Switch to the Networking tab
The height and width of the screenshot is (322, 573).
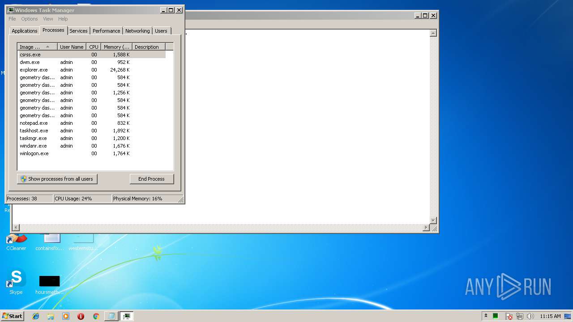pyautogui.click(x=137, y=31)
